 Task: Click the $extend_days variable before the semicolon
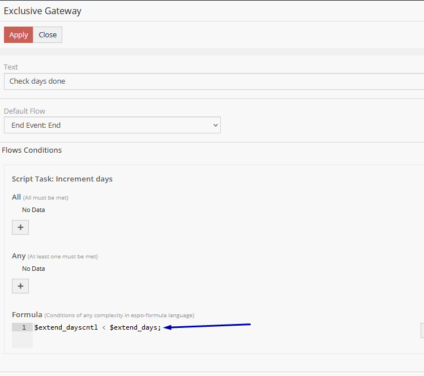(134, 328)
